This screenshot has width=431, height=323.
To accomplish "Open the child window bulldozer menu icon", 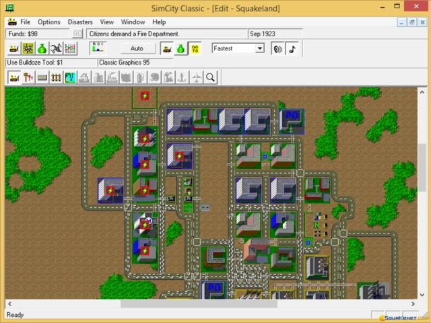I will [12, 22].
